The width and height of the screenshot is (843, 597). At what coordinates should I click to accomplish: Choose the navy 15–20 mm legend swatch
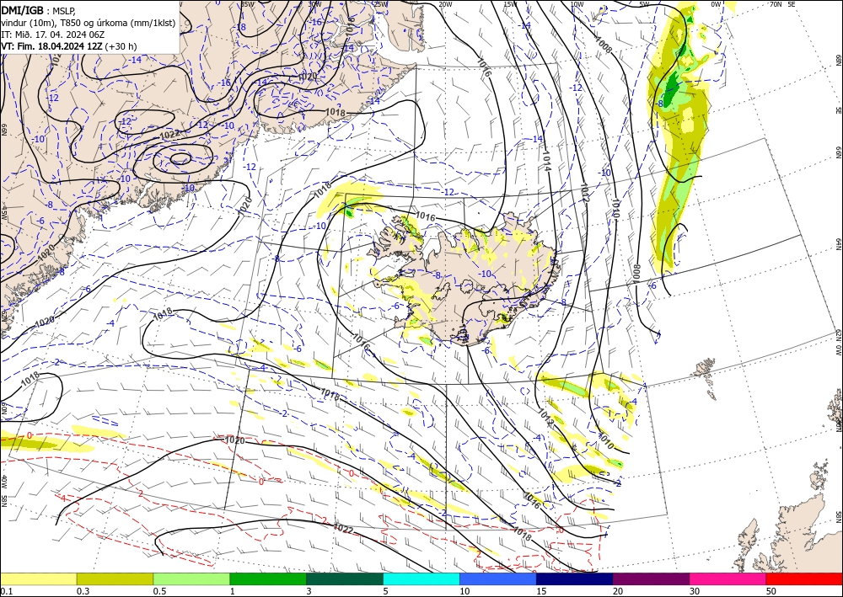tap(575, 578)
